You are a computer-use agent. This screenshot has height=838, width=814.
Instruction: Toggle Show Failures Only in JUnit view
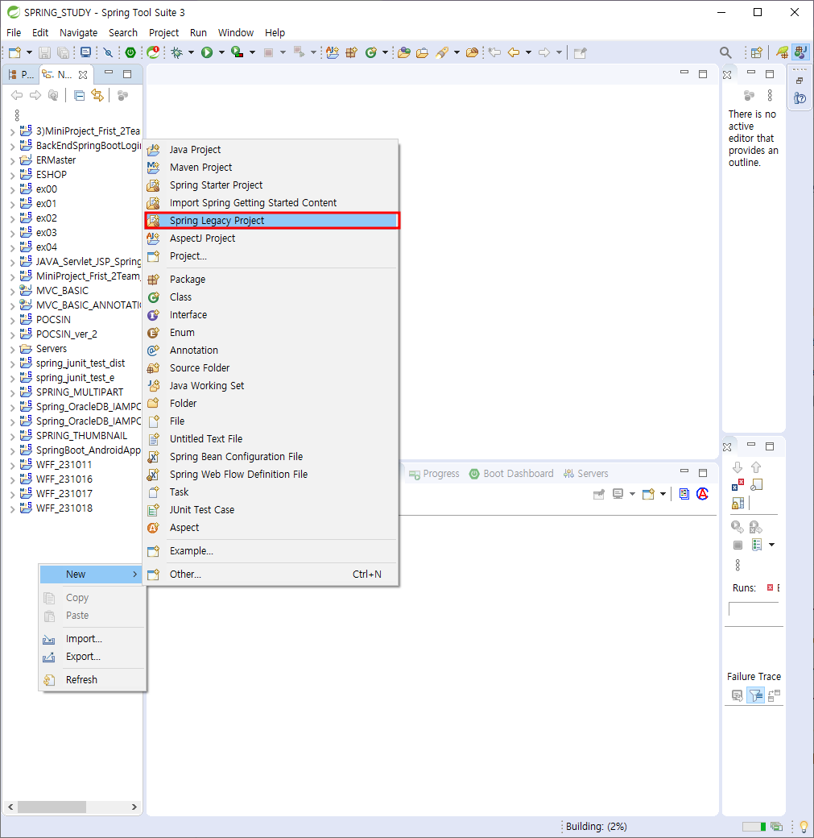click(x=738, y=485)
